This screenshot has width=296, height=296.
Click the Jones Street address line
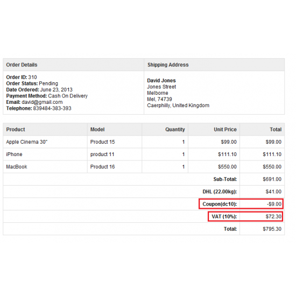point(161,87)
